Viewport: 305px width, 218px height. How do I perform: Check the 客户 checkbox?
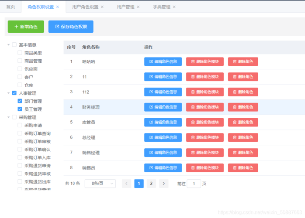pyautogui.click(x=20, y=77)
